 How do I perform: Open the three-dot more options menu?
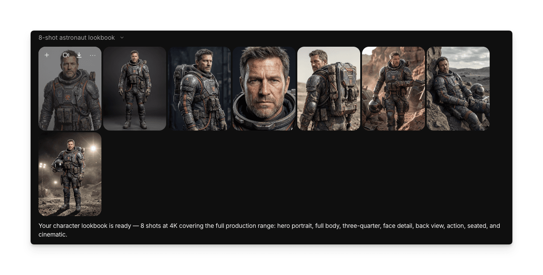[x=93, y=55]
